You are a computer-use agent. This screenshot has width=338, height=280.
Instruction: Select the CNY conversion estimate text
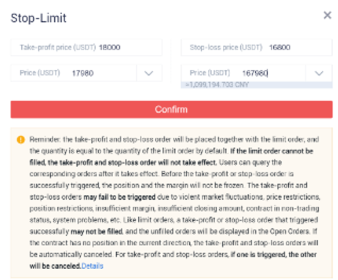tap(217, 85)
